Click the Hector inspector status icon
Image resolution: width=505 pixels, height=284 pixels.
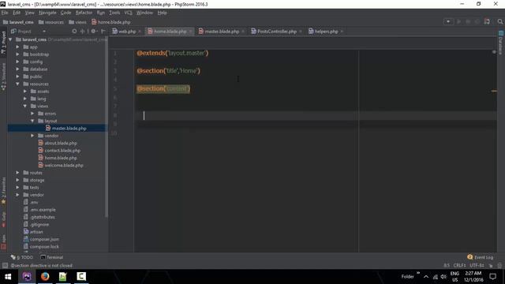point(499,266)
